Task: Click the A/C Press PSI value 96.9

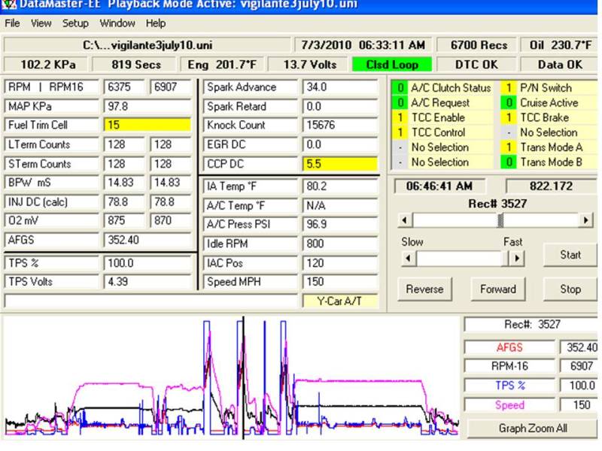Action: (339, 224)
